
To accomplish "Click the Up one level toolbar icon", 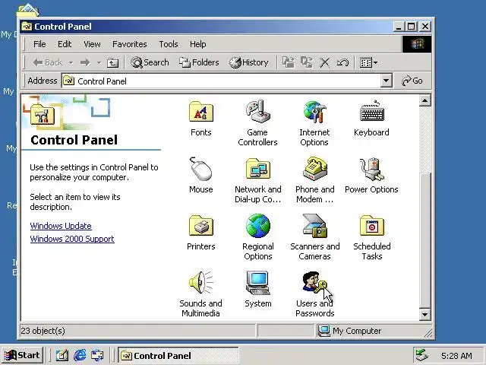I will pyautogui.click(x=112, y=62).
